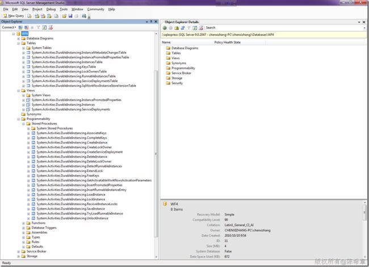Toggle auto-hide pin of Object Explorer panel
The image size is (369, 267).
152,22
